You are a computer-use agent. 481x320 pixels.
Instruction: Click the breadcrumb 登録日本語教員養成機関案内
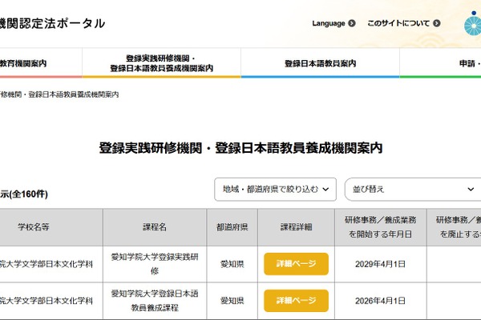coord(73,94)
